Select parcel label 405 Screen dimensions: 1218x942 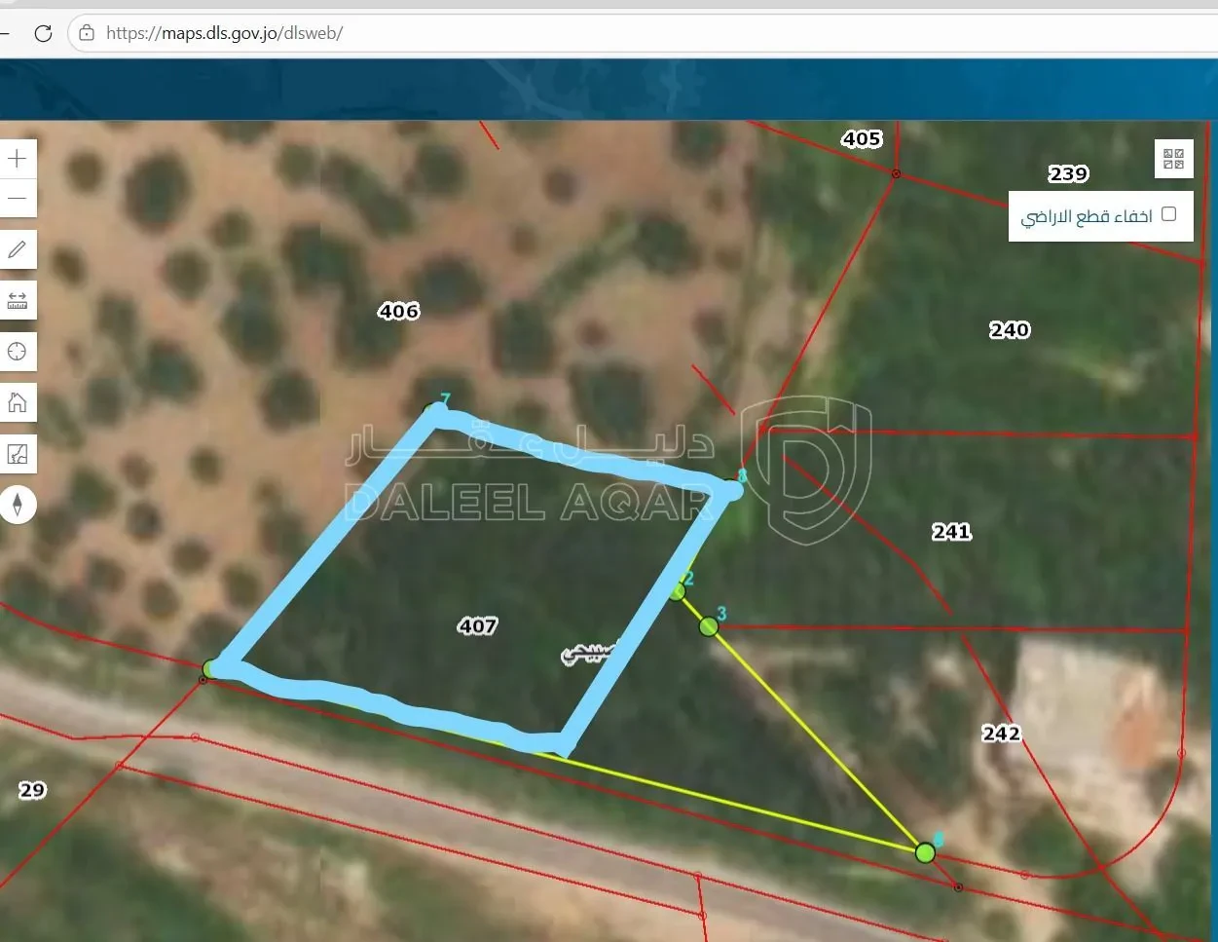[x=862, y=139]
